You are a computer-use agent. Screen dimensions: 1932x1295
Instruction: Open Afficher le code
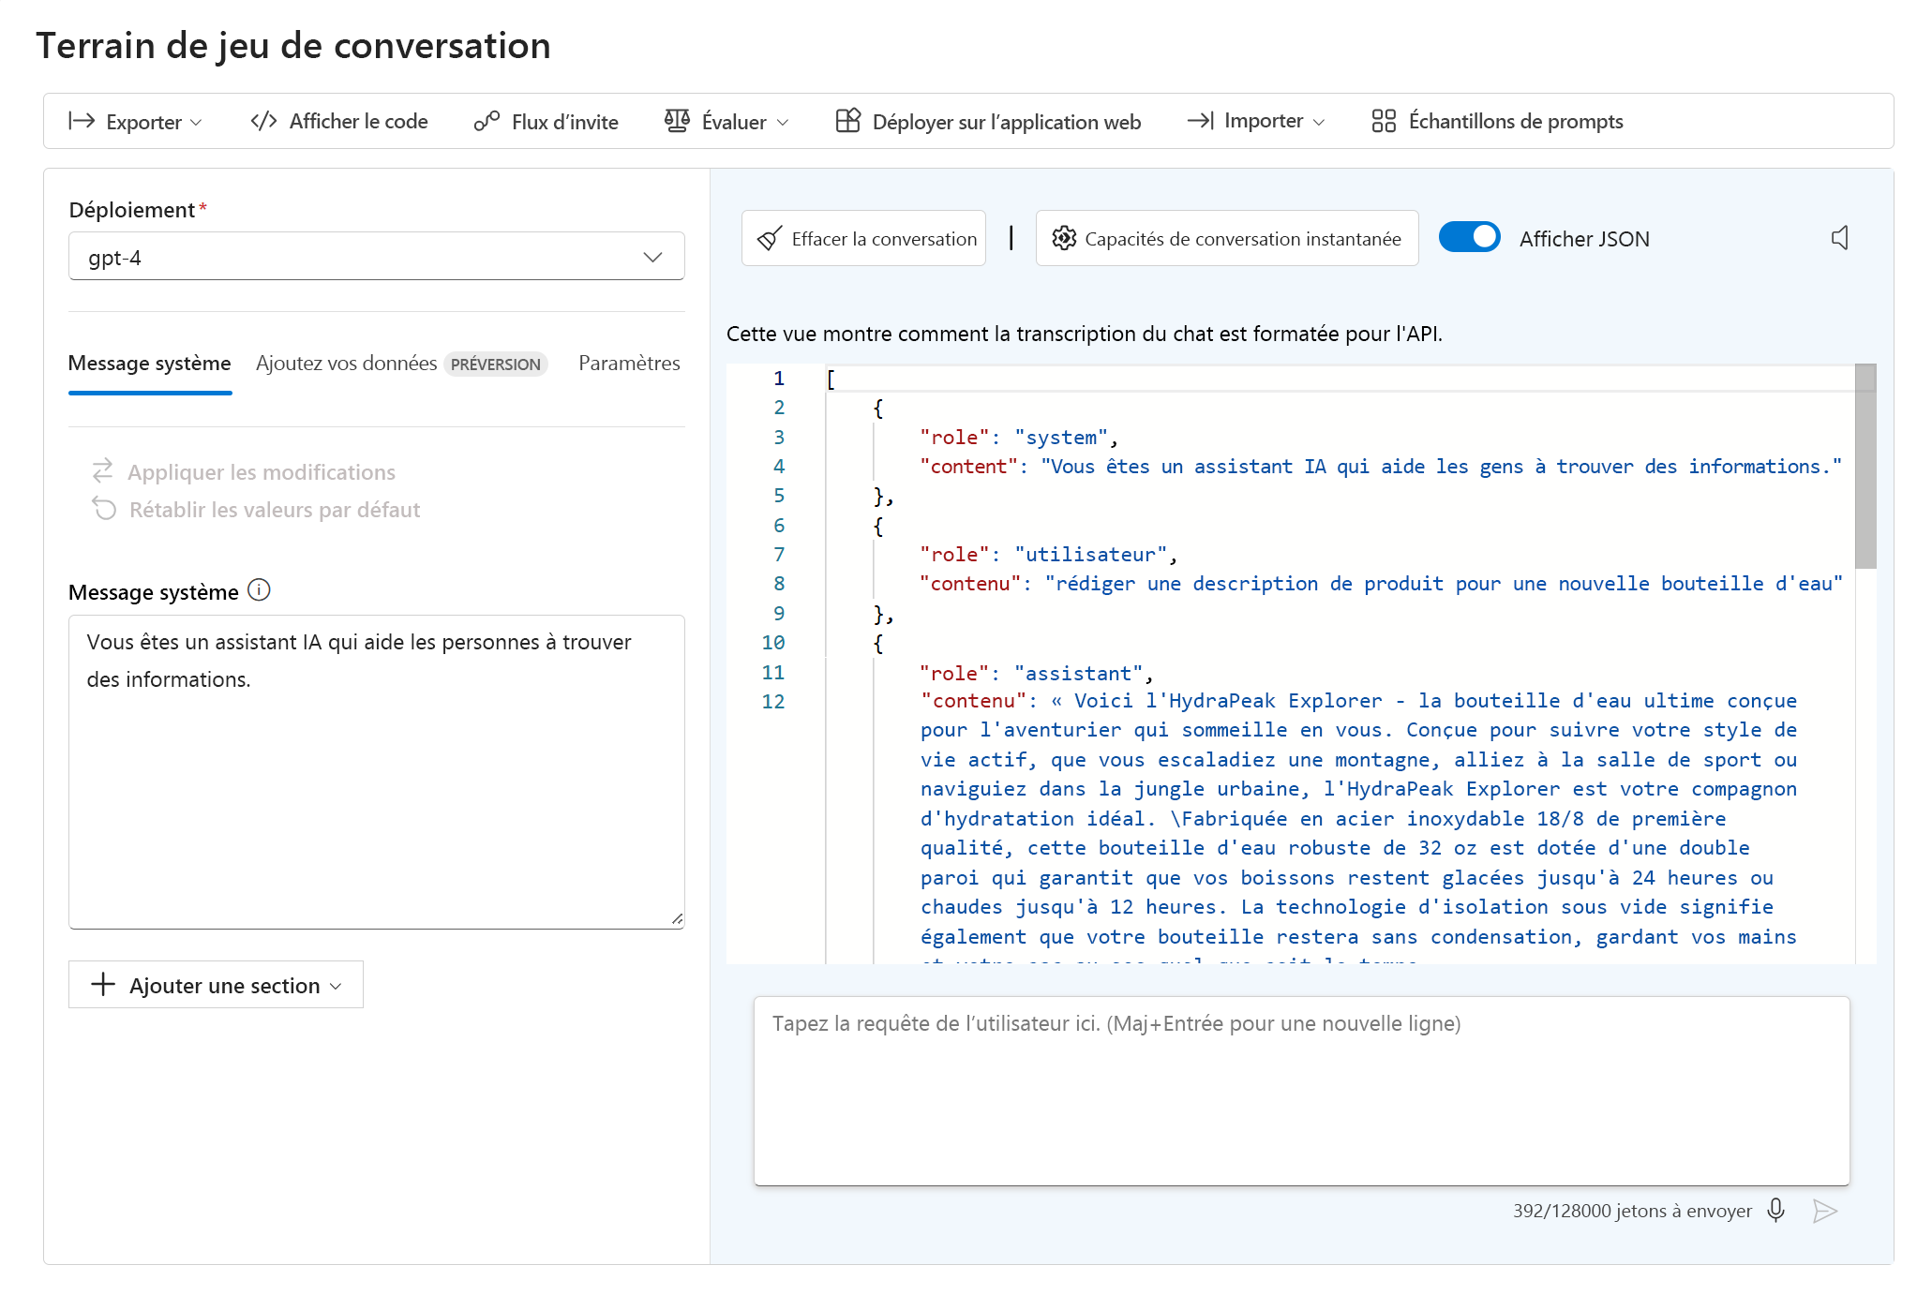339,121
